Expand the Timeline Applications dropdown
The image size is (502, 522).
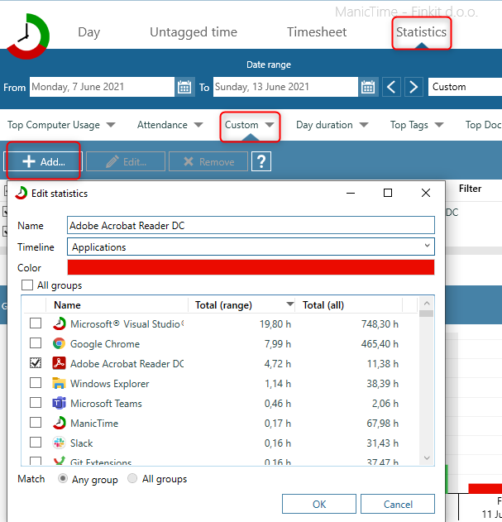click(x=427, y=247)
